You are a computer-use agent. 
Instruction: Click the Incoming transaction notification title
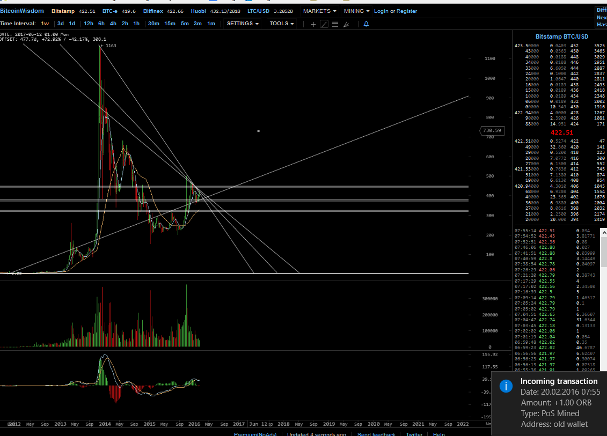559,381
